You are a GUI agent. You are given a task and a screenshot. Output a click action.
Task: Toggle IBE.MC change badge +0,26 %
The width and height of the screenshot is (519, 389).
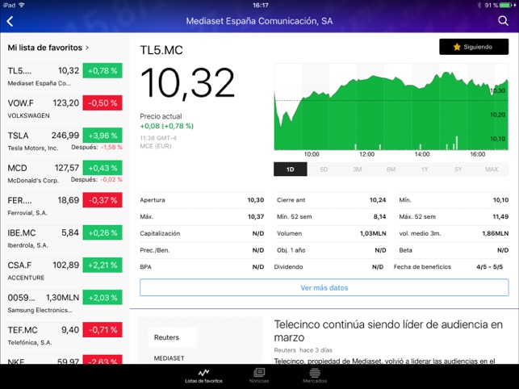pyautogui.click(x=103, y=232)
